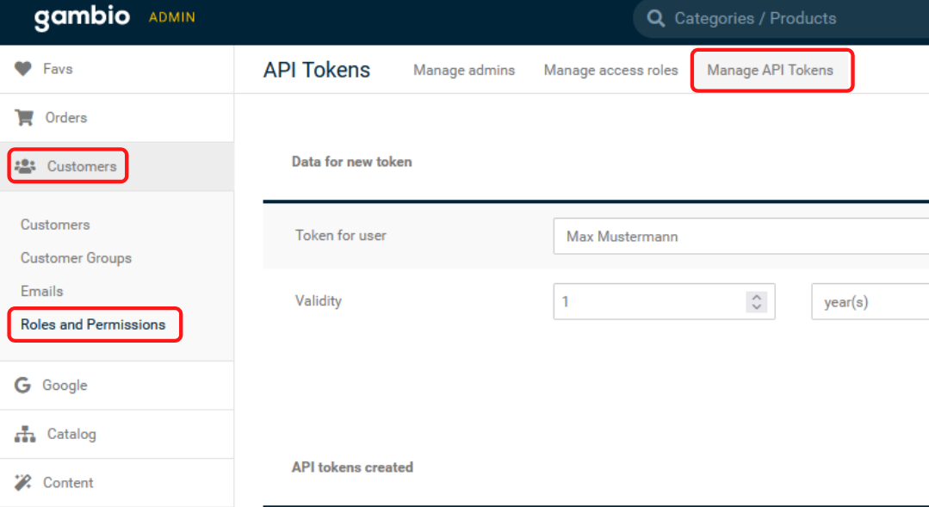Open the Token for user dropdown
Image resolution: width=929 pixels, height=507 pixels.
pos(741,237)
